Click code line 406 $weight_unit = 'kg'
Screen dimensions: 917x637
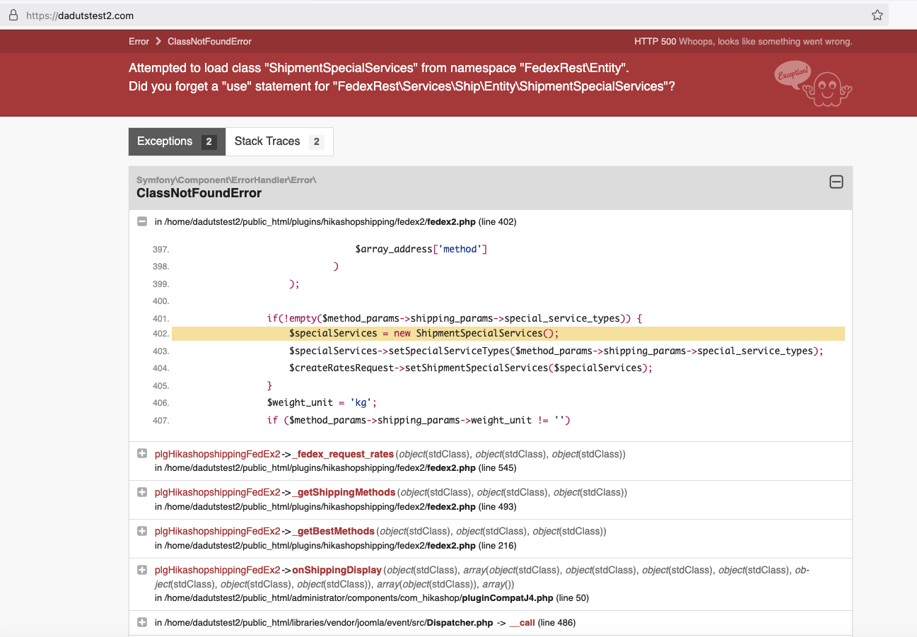click(322, 403)
